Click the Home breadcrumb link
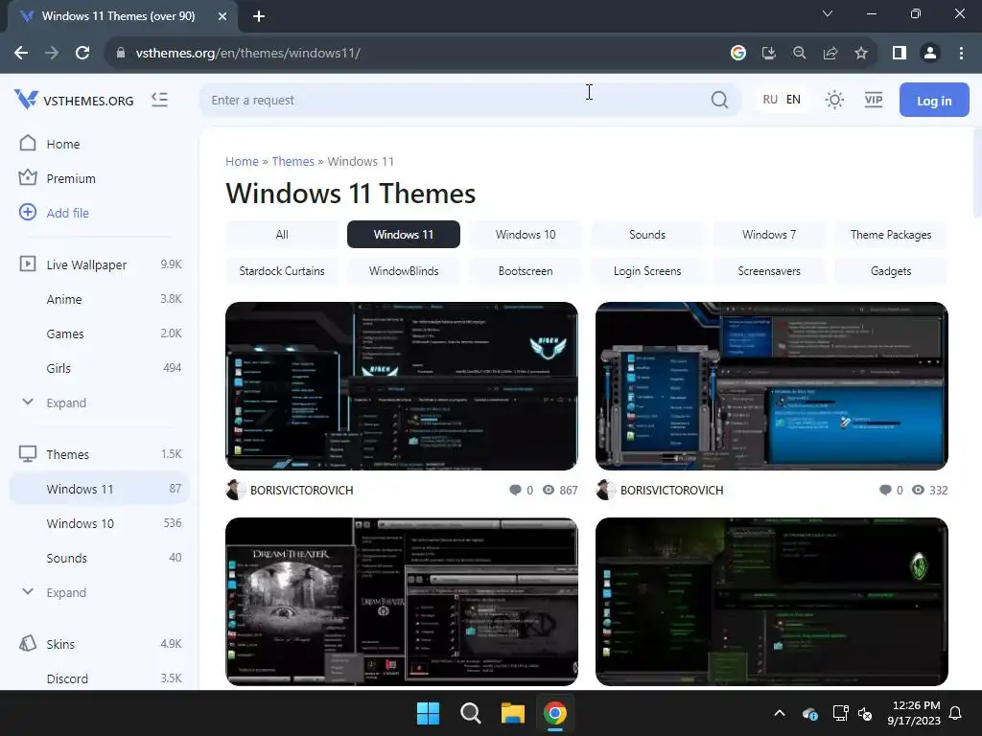Image resolution: width=982 pixels, height=736 pixels. pyautogui.click(x=242, y=161)
